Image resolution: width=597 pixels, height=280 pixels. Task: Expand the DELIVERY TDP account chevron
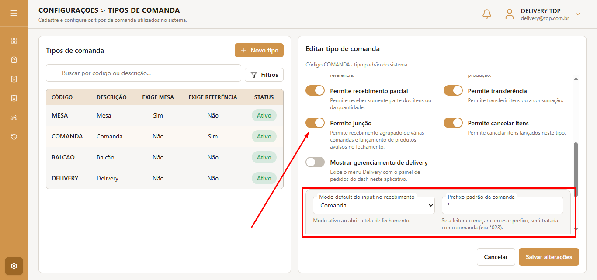[578, 14]
